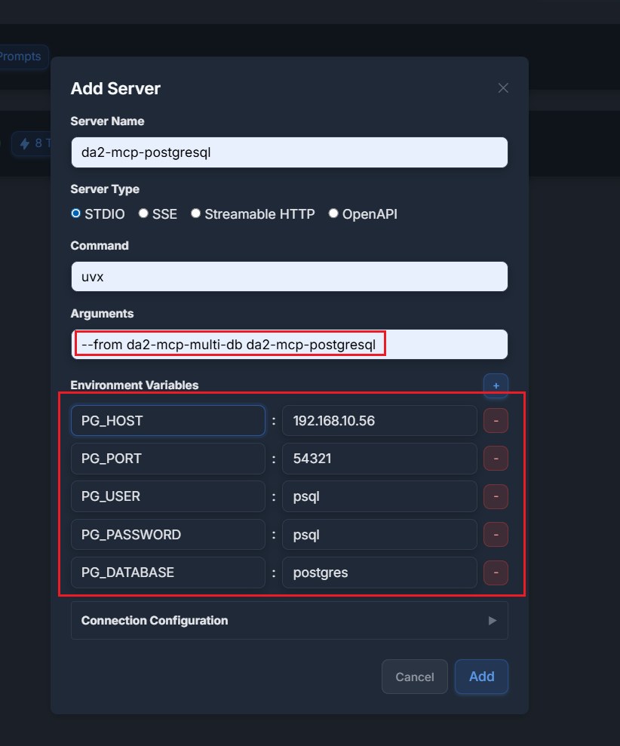Switch to the Prompts tab

[x=23, y=57]
